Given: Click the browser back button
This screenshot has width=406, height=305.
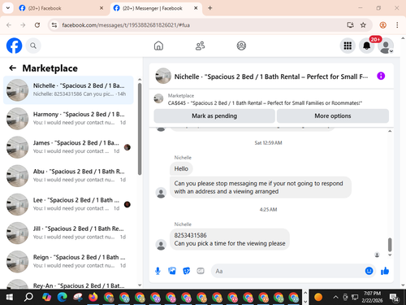Looking at the screenshot, I should coord(9,25).
